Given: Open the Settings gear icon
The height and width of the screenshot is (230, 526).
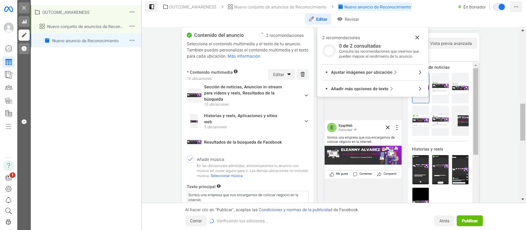Looking at the screenshot, I should (x=8, y=189).
